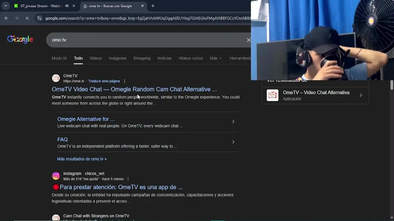Open Herramientas search tools
Image resolution: width=394 pixels, height=221 pixels.
click(240, 58)
